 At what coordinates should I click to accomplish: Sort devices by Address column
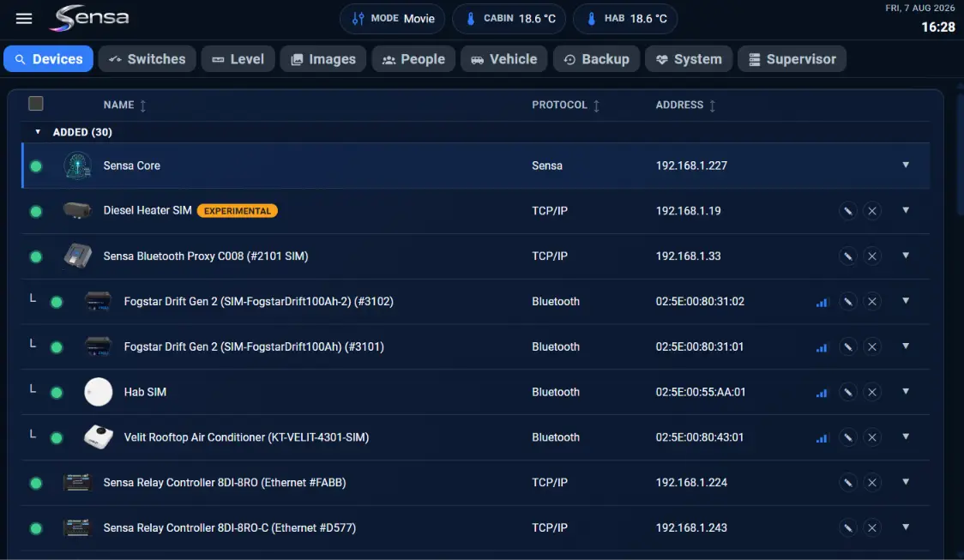coord(685,105)
